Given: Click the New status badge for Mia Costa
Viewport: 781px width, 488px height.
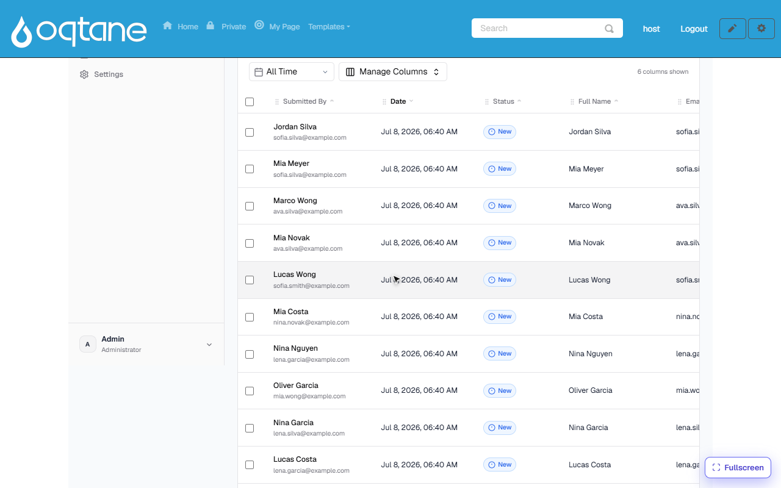Looking at the screenshot, I should pos(500,317).
